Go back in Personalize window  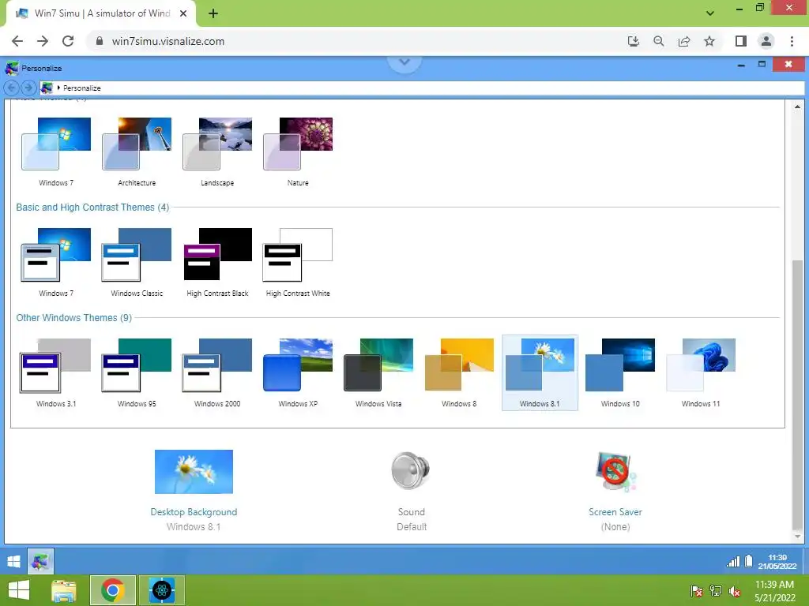[12, 88]
